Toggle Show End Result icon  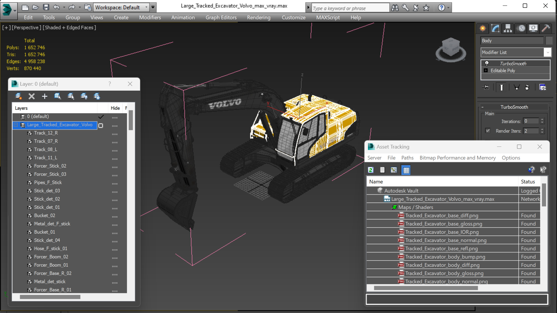point(501,87)
